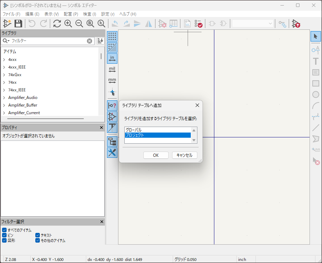Viewport: 322px width, 263px height.
Task: Select the Draw rectangle tool
Action: tap(315, 83)
